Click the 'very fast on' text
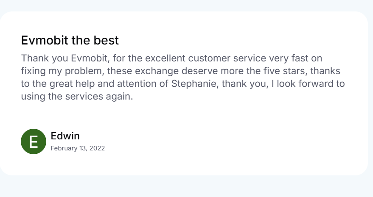The image size is (373, 197). pyautogui.click(x=295, y=58)
